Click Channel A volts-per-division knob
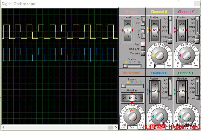Screen dimensions: 201x131 [159, 55]
